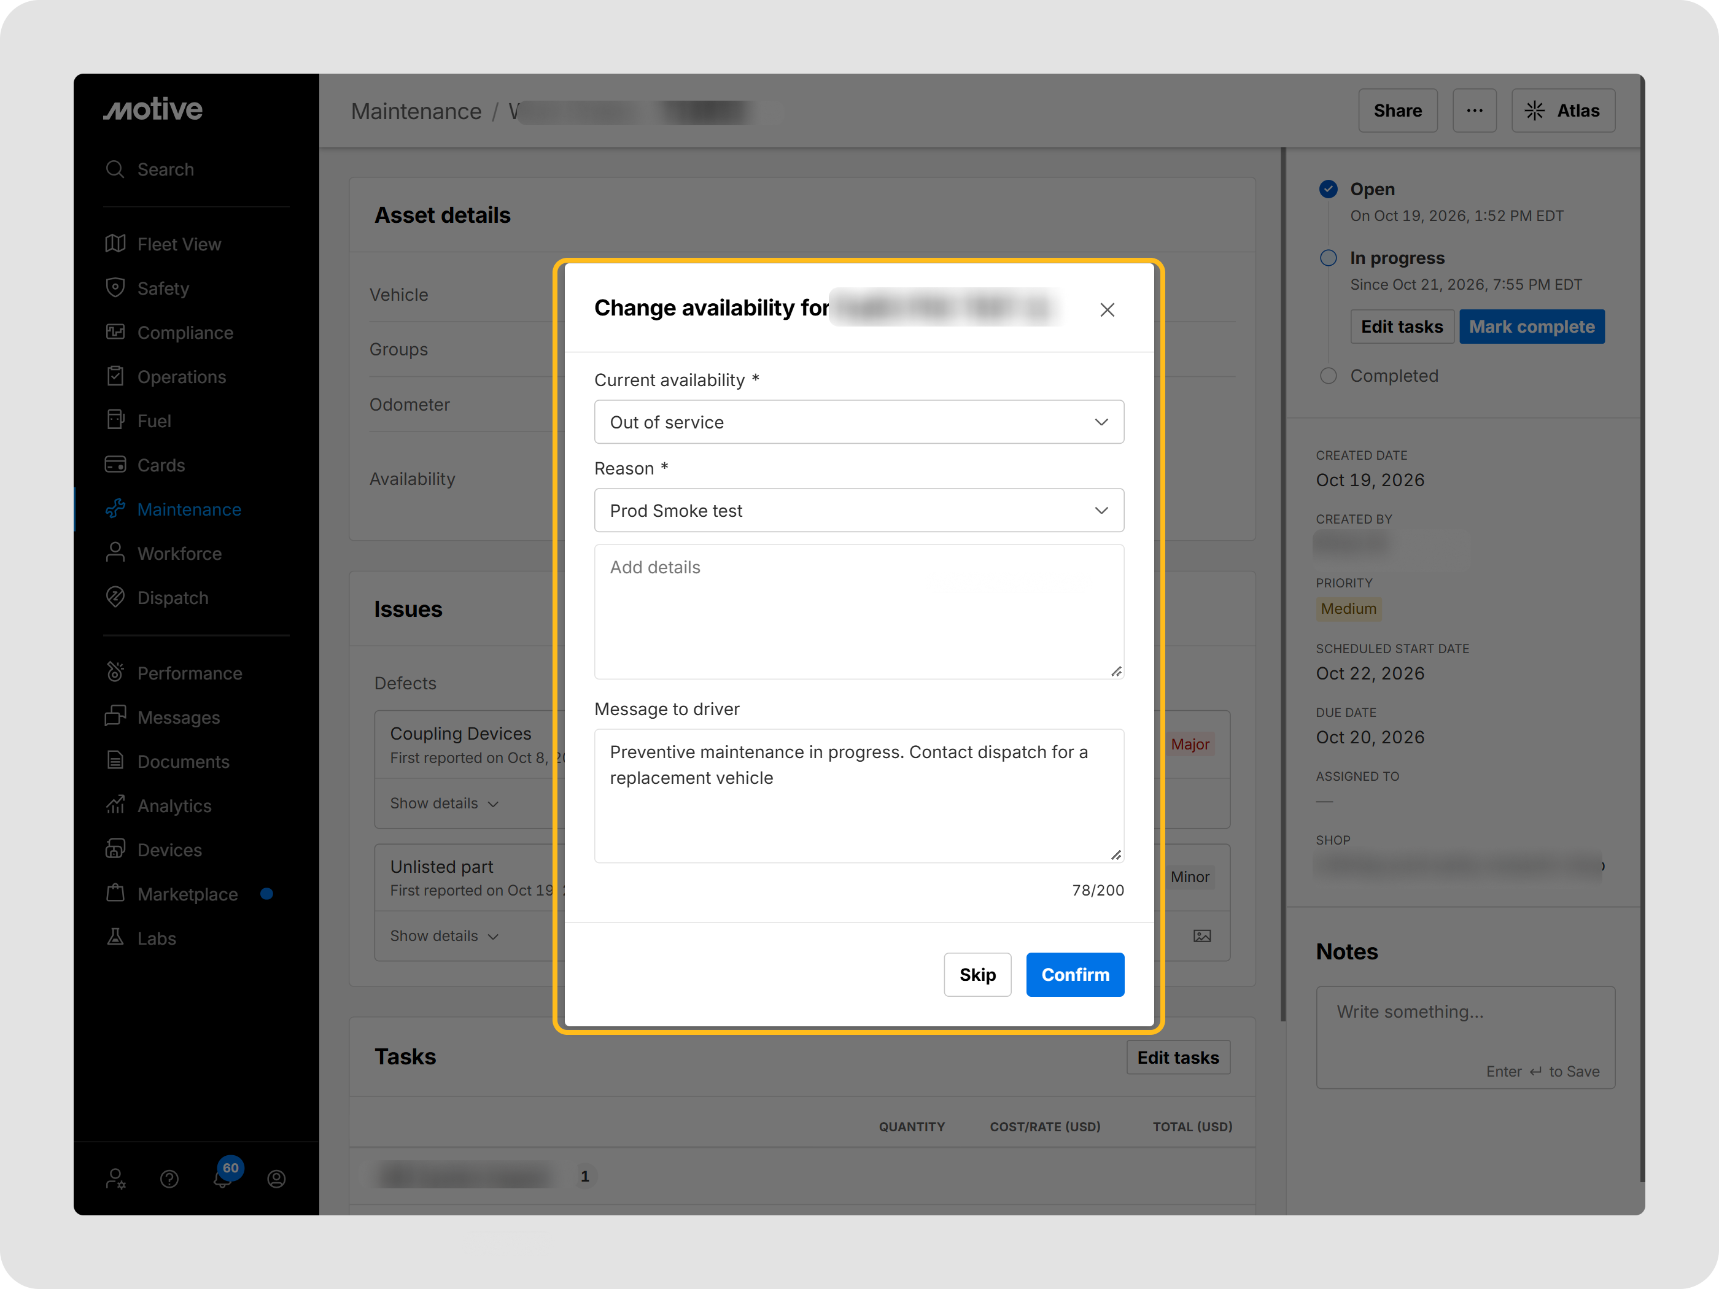This screenshot has height=1289, width=1719.
Task: Click the Skip button
Action: [977, 974]
